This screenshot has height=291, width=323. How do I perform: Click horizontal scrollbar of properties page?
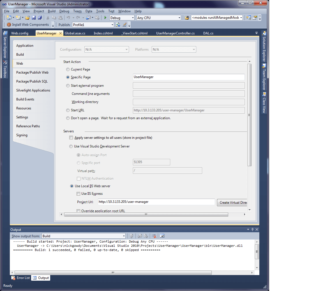[x=146, y=215]
